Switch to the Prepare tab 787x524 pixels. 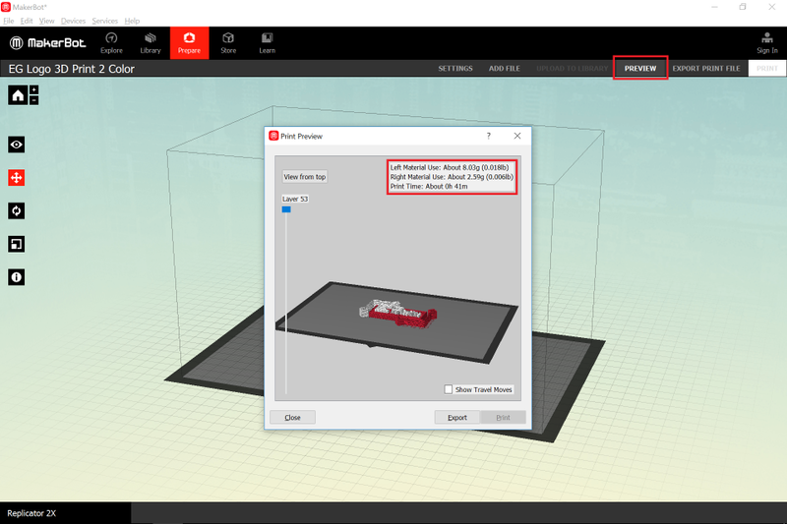189,43
